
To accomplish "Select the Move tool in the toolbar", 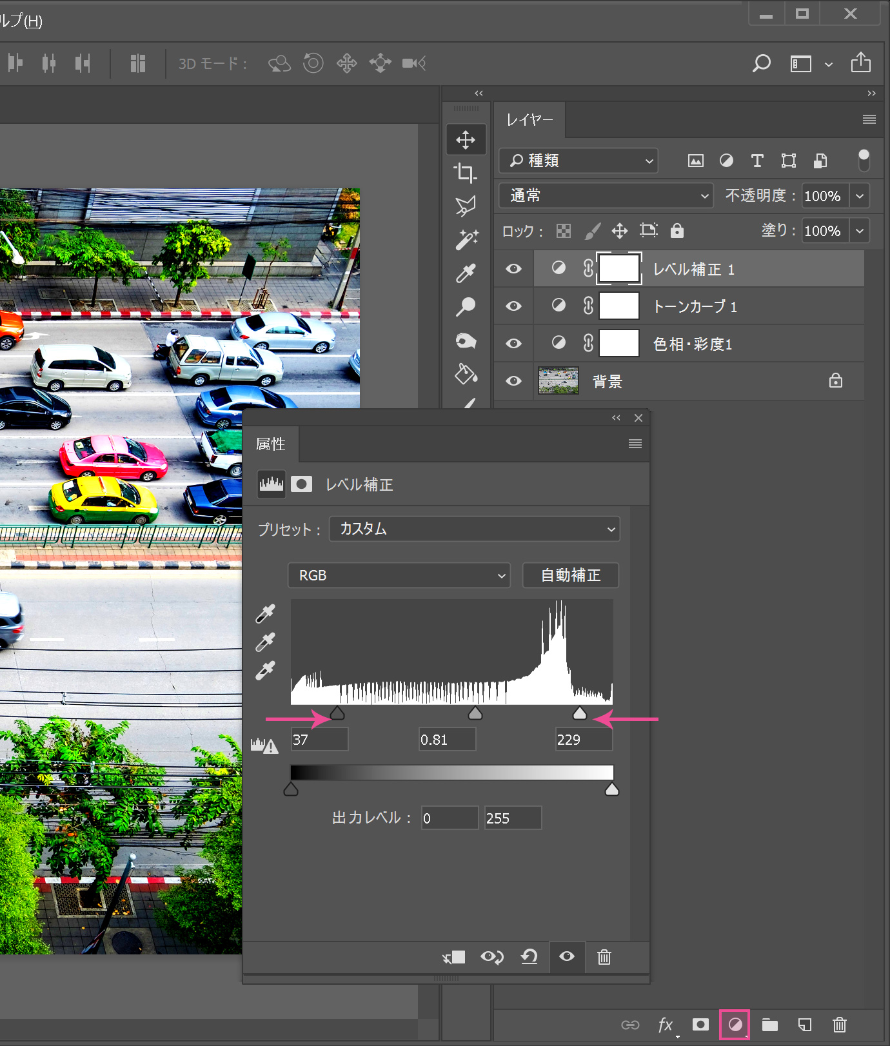I will click(x=466, y=140).
